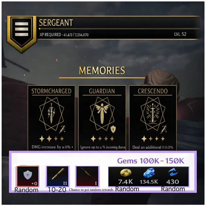The image size is (206, 206).
Task: Select the Crescendo radiant sword icon
Action: click(153, 114)
